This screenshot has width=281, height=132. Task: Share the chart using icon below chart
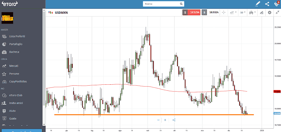(x=174, y=120)
